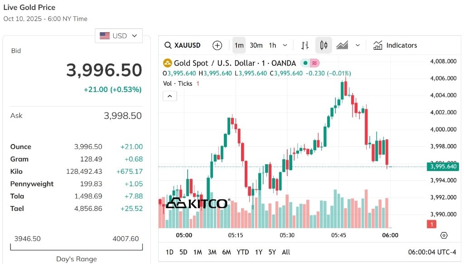
Task: Toggle the pink approximation symbol badge
Action: [314, 63]
